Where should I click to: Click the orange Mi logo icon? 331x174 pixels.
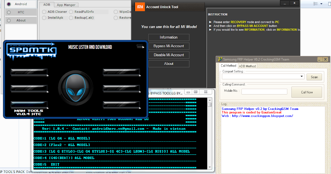(x=140, y=7)
